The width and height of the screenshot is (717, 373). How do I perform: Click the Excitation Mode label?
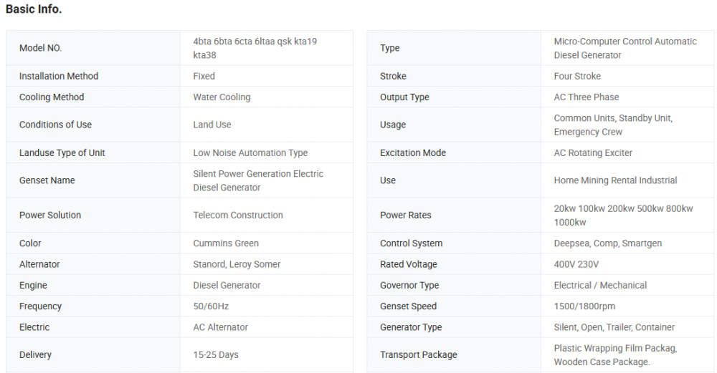(x=413, y=152)
